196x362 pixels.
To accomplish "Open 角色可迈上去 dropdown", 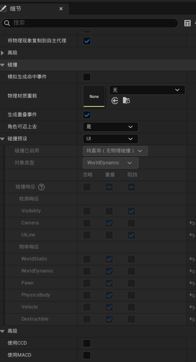I will 110,127.
